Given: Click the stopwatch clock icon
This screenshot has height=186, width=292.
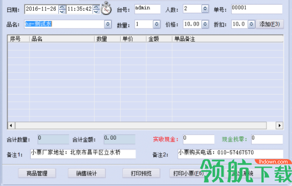Looking at the screenshot, I should click(x=106, y=8).
